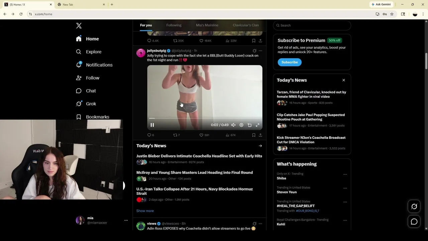Open account menu dots next to mia
Image resolution: width=428 pixels, height=241 pixels.
[126, 220]
